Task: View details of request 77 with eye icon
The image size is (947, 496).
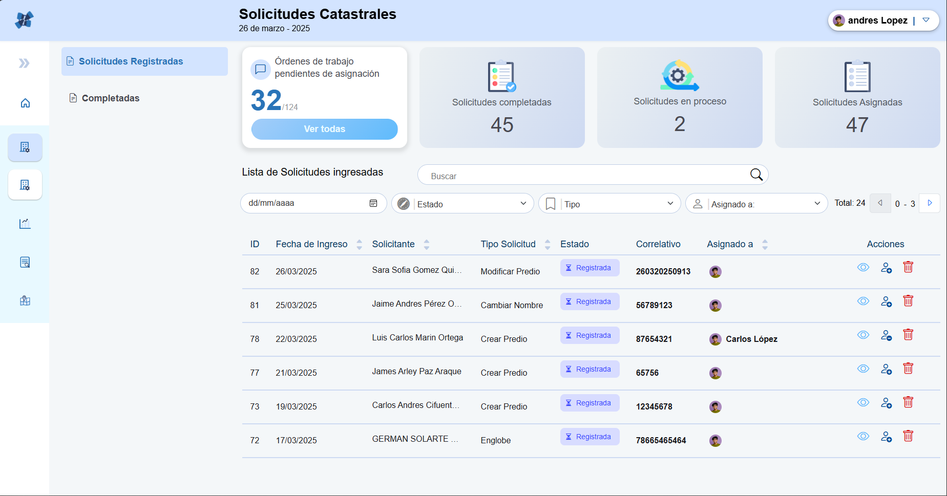Action: point(863,369)
